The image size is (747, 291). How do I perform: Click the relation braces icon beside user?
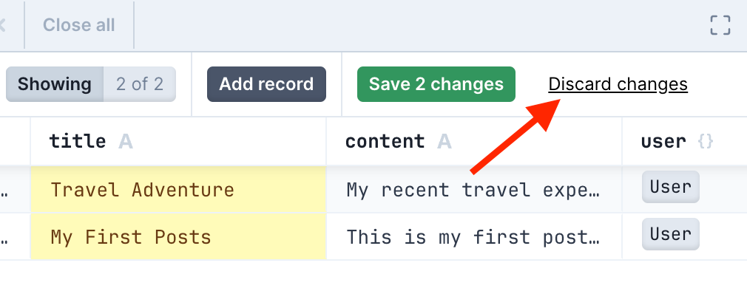pyautogui.click(x=705, y=142)
